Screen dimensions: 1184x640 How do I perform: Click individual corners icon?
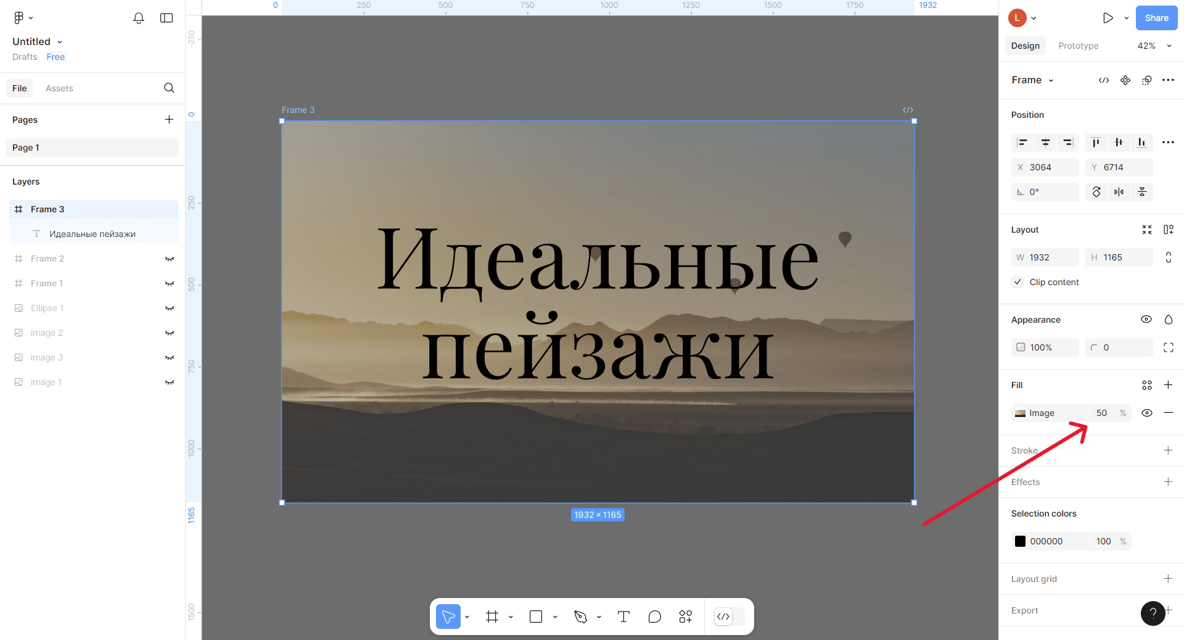[1168, 347]
